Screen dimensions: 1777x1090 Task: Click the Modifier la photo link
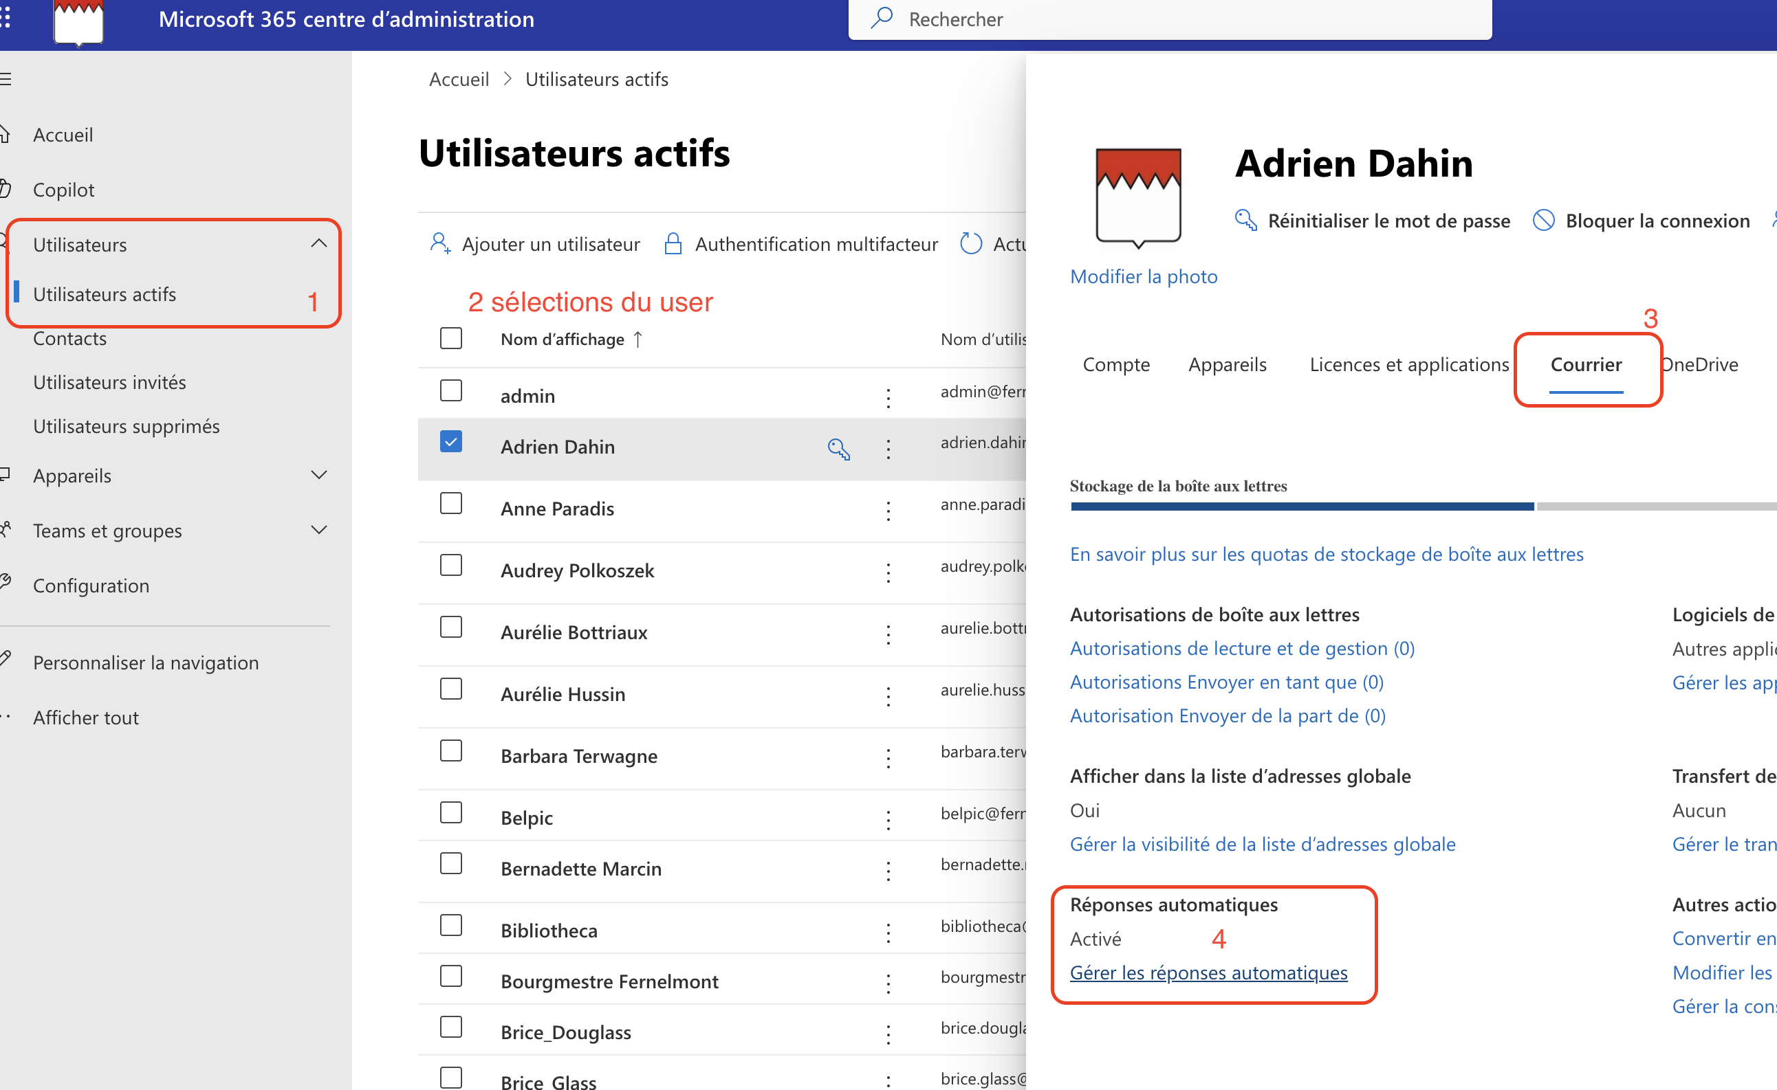point(1143,276)
